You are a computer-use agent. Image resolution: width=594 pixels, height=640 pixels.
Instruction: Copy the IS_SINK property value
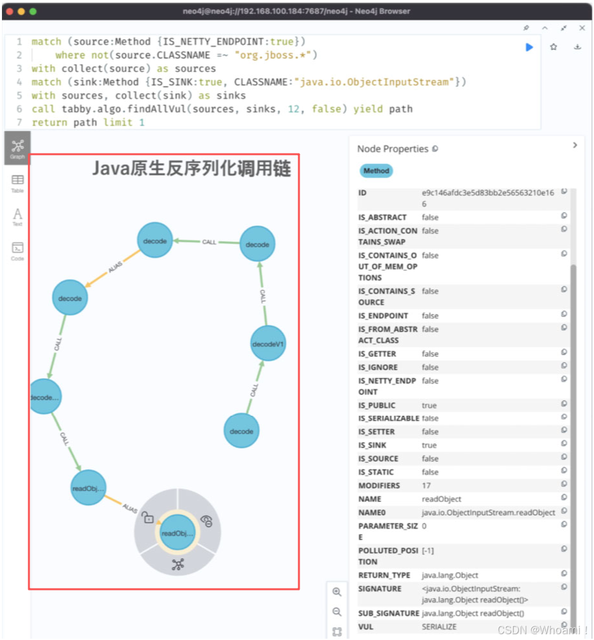(x=564, y=443)
